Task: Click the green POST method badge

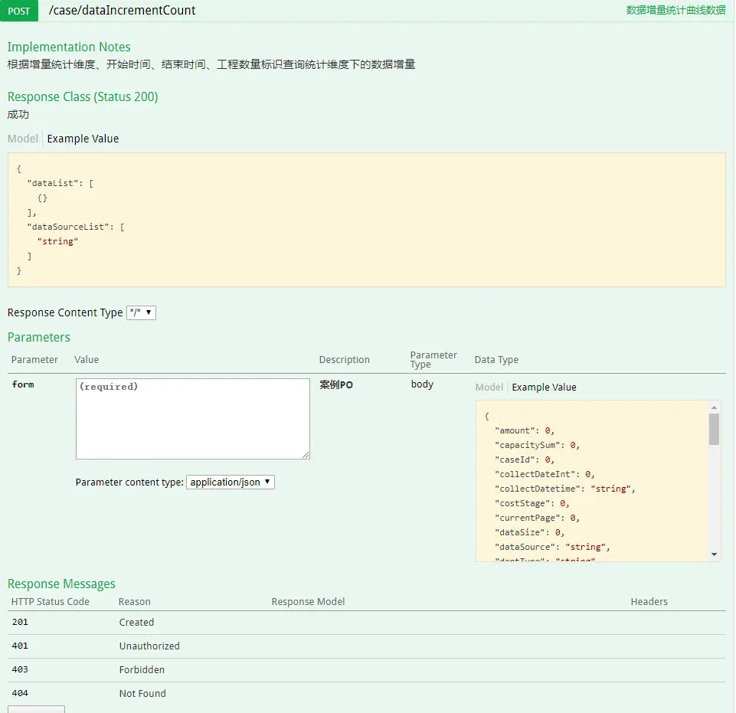Action: (19, 10)
